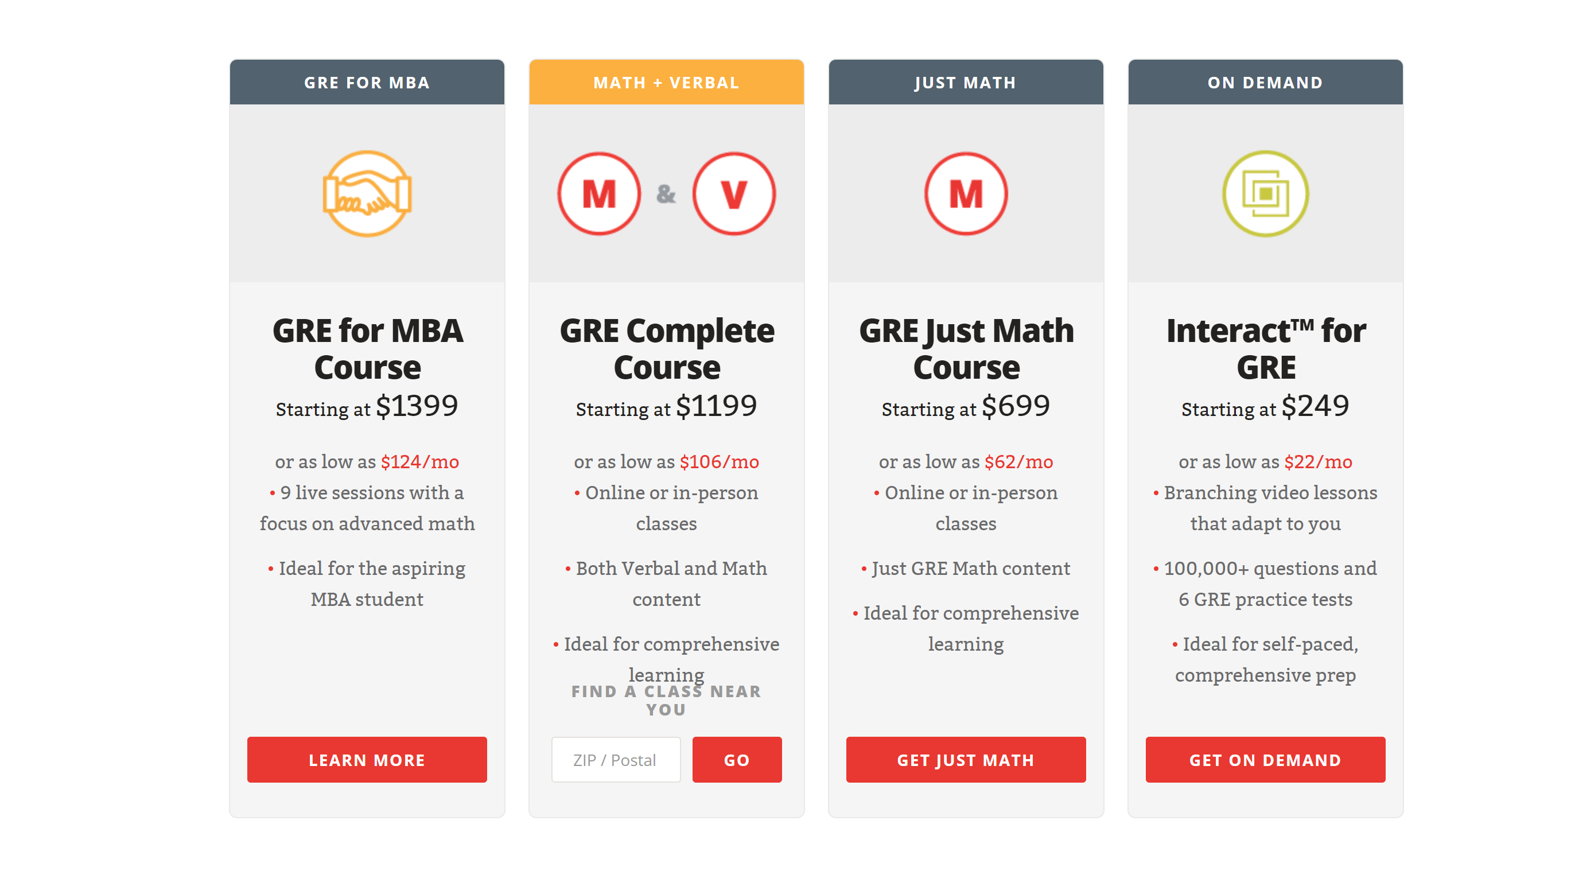This screenshot has height=871, width=1571.
Task: Select the Math + Verbal header banner
Action: (666, 83)
